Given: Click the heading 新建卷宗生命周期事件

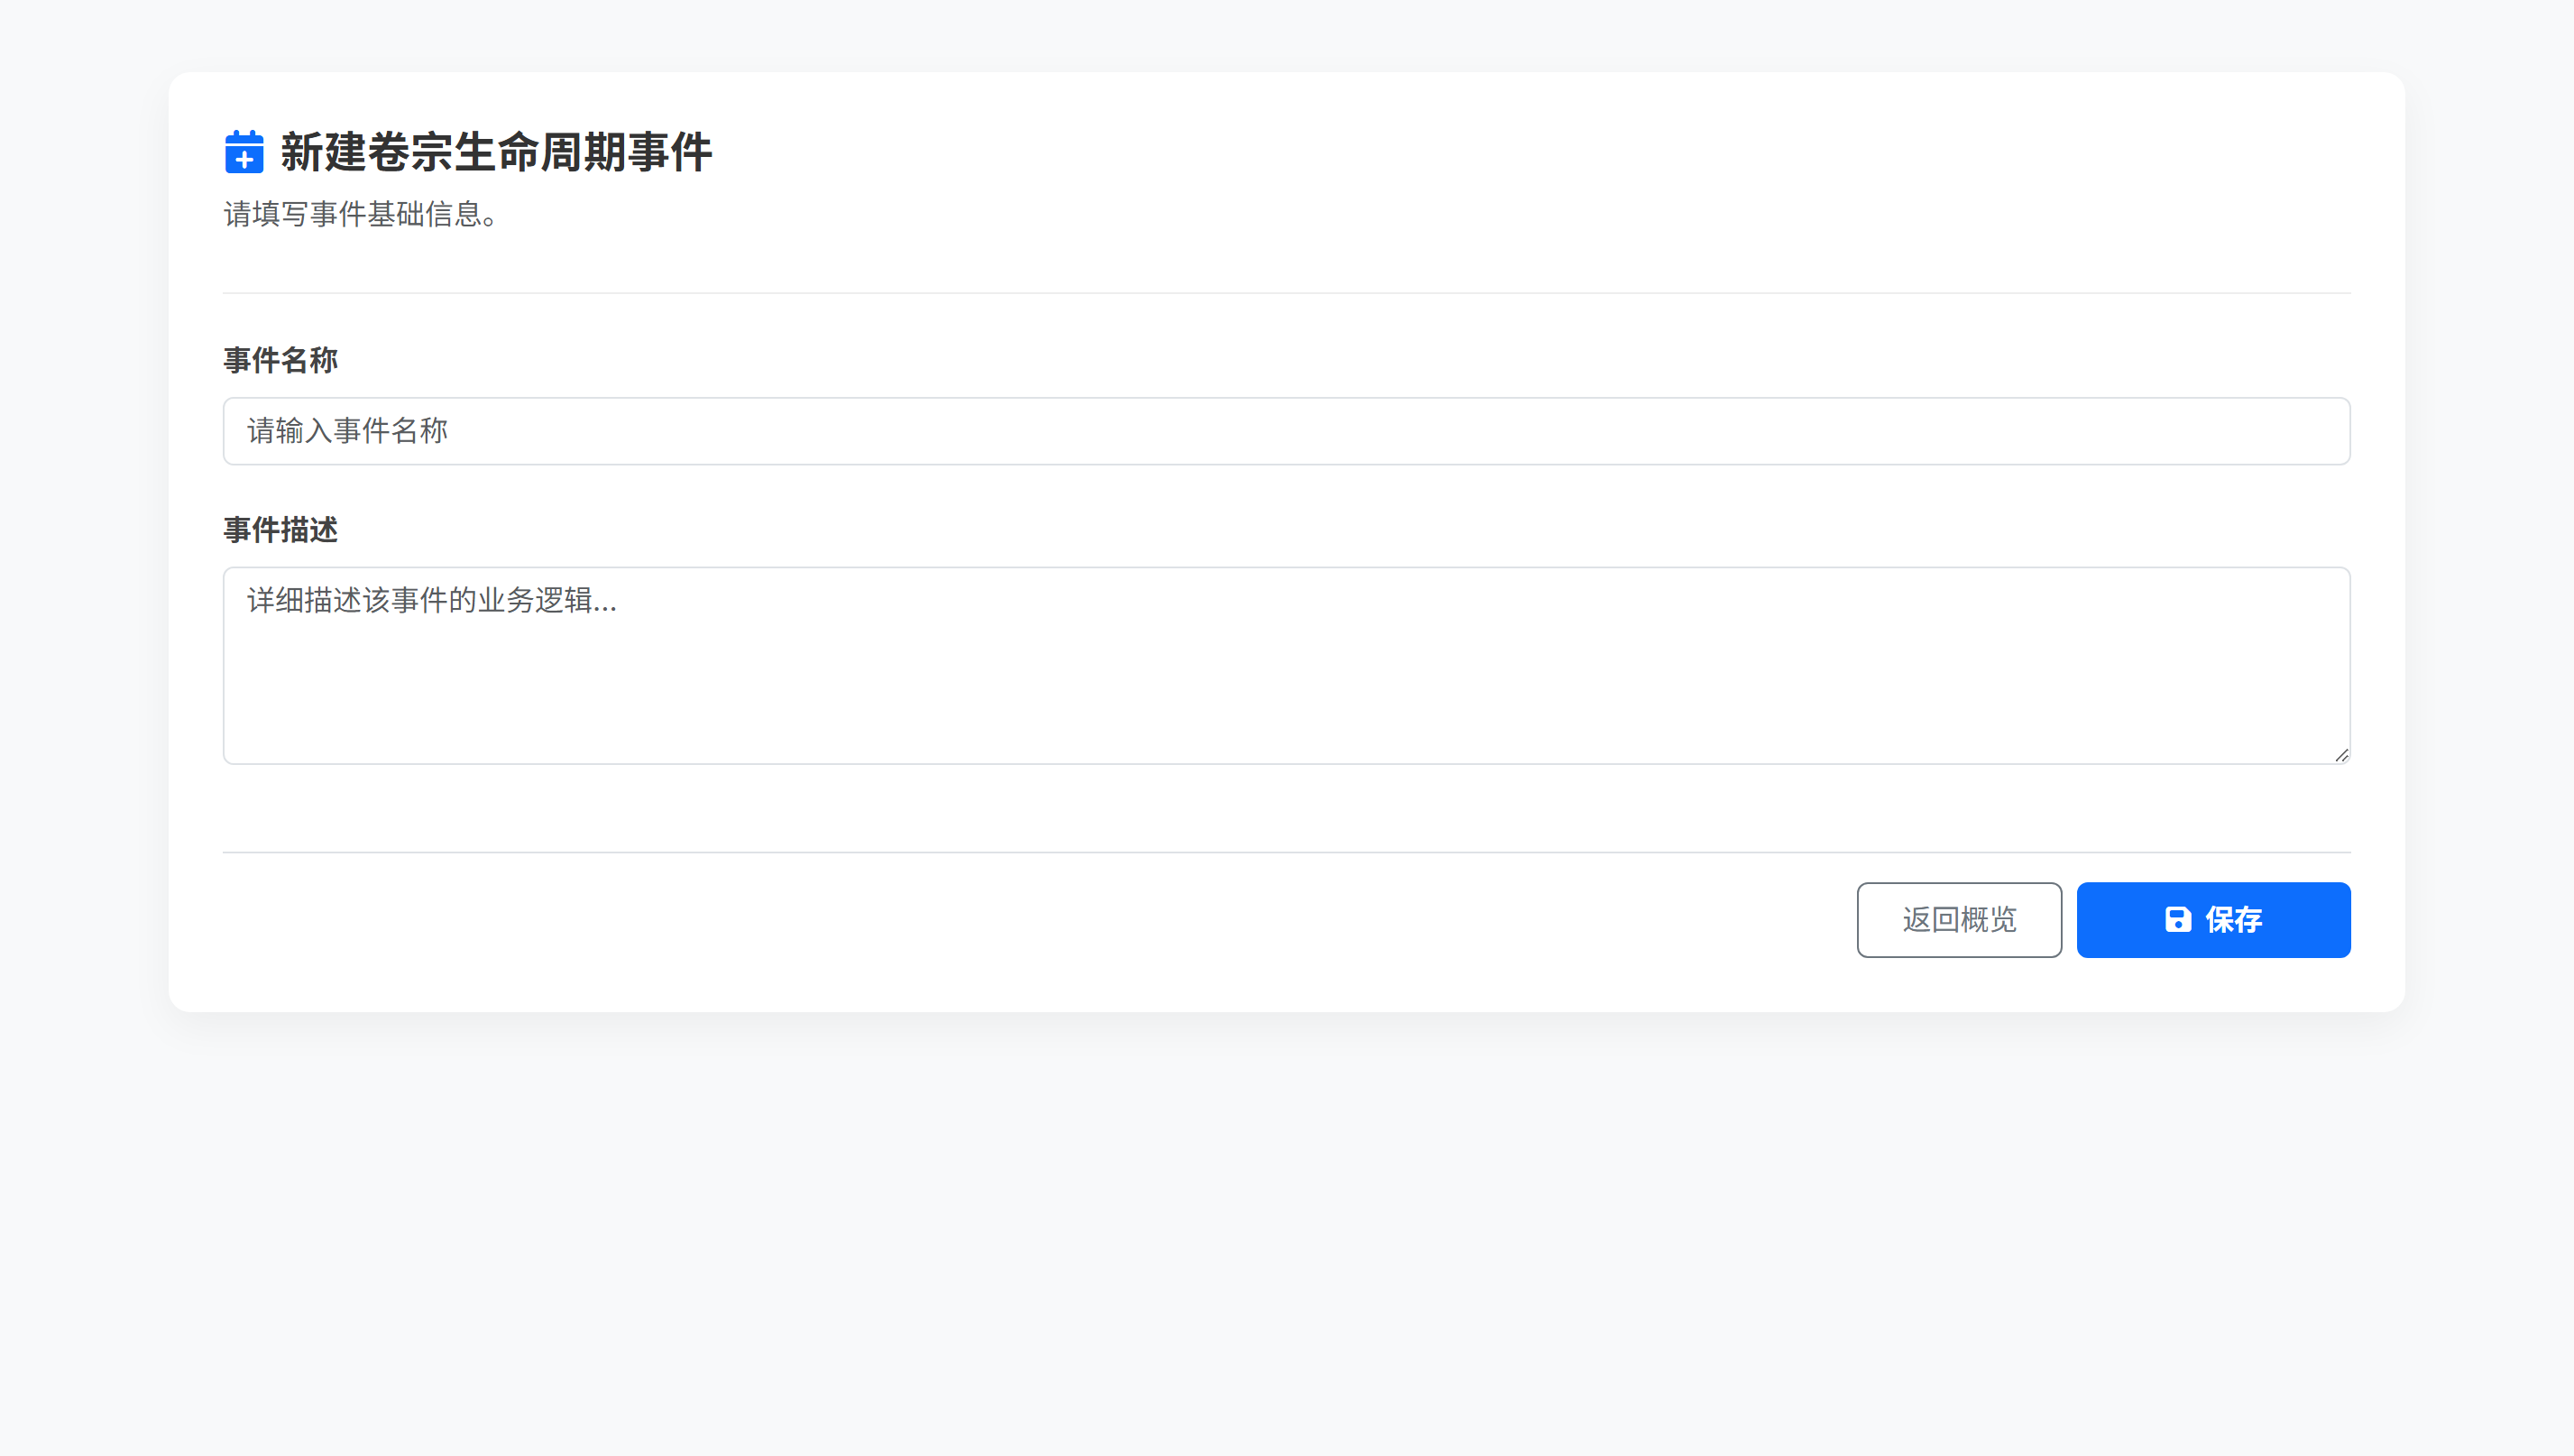Looking at the screenshot, I should tap(496, 152).
